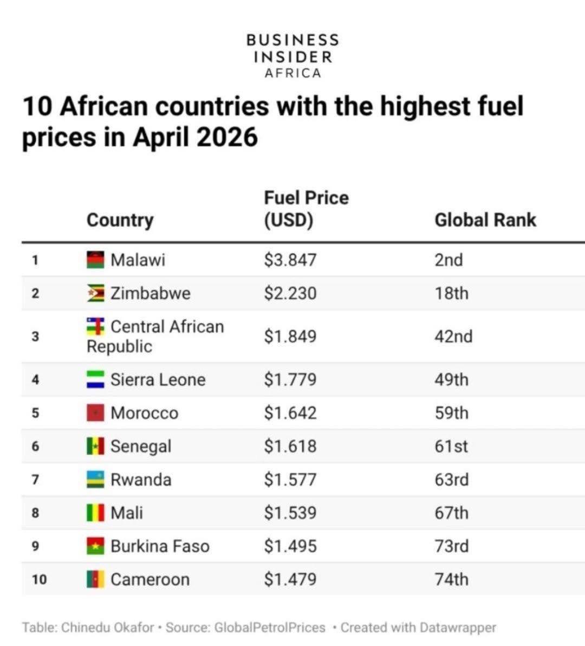
Task: Click the Country column header
Action: tap(120, 220)
